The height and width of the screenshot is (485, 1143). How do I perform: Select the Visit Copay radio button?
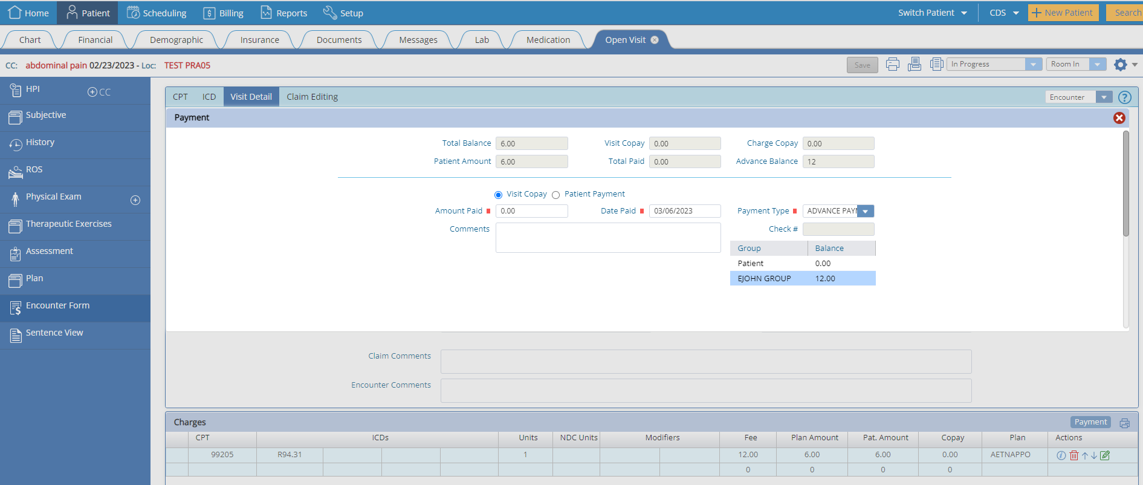tap(498, 195)
